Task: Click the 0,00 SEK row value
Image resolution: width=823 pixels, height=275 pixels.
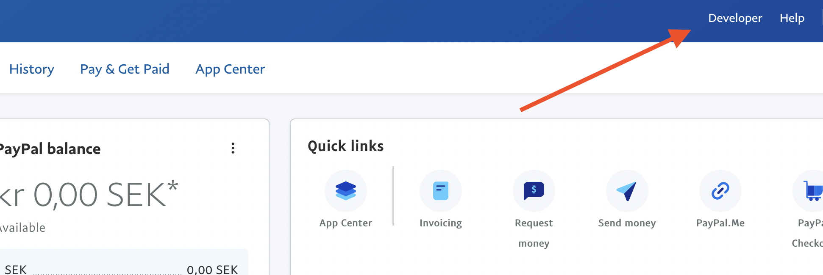Action: (212, 269)
